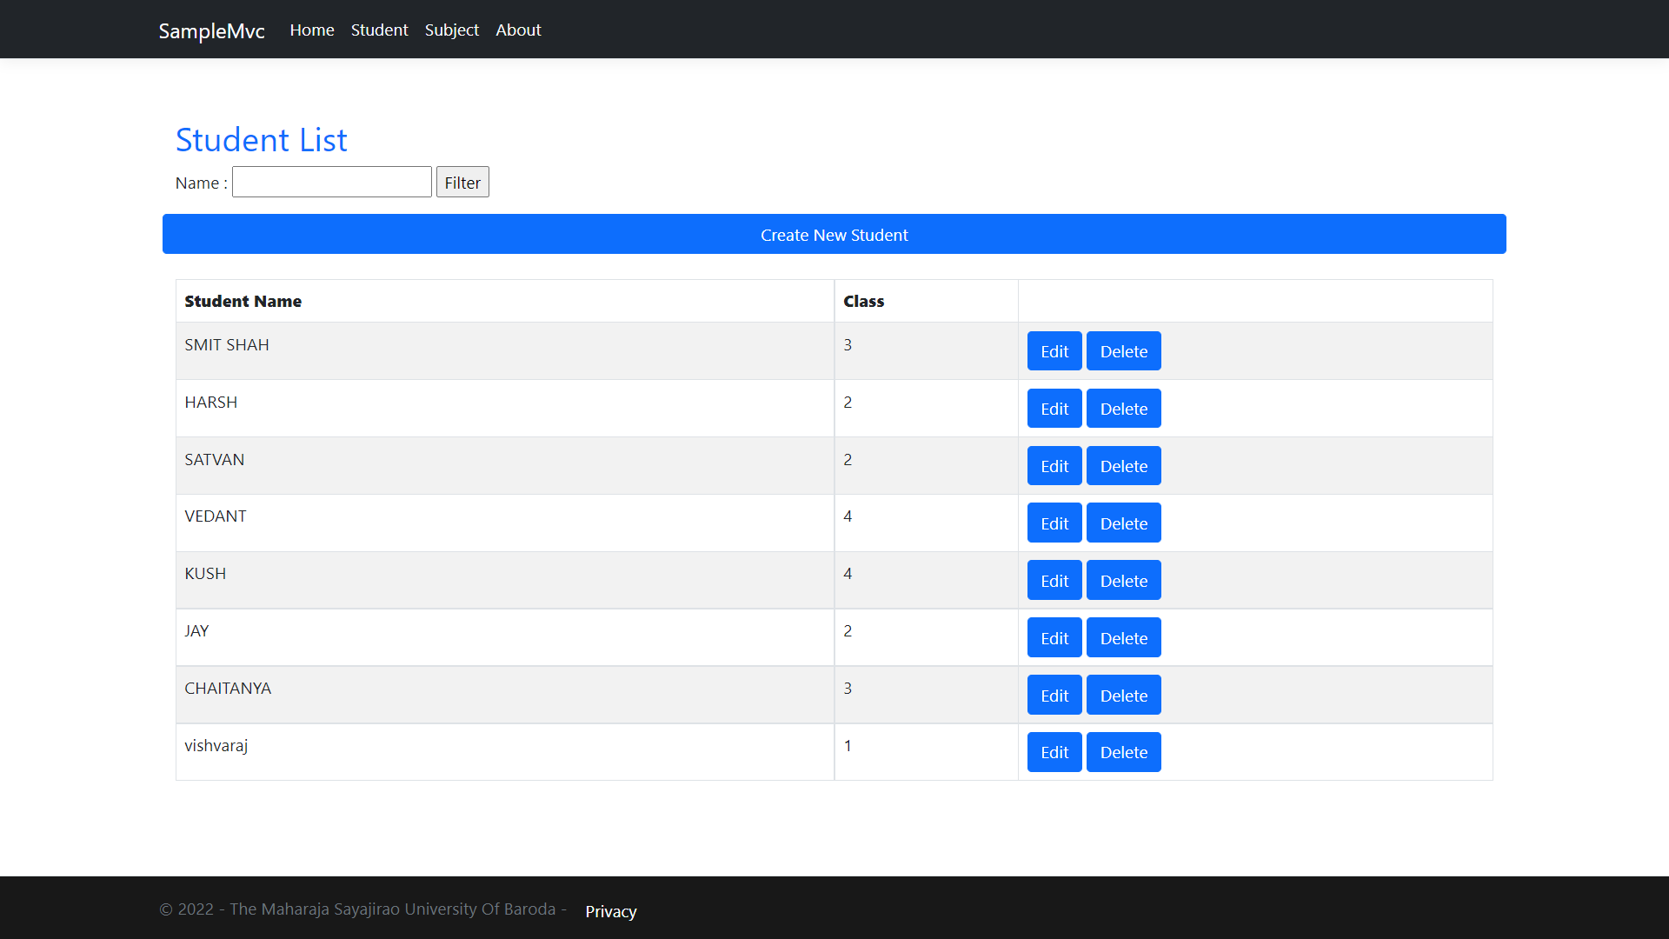Edit the SATVAN student row
This screenshot has width=1669, height=939.
[x=1054, y=466]
